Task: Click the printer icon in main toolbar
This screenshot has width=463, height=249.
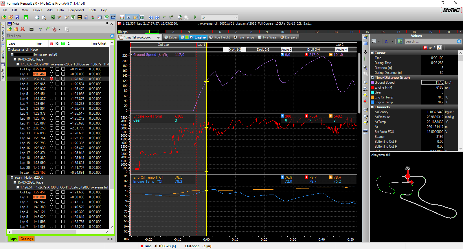Action: point(37,17)
